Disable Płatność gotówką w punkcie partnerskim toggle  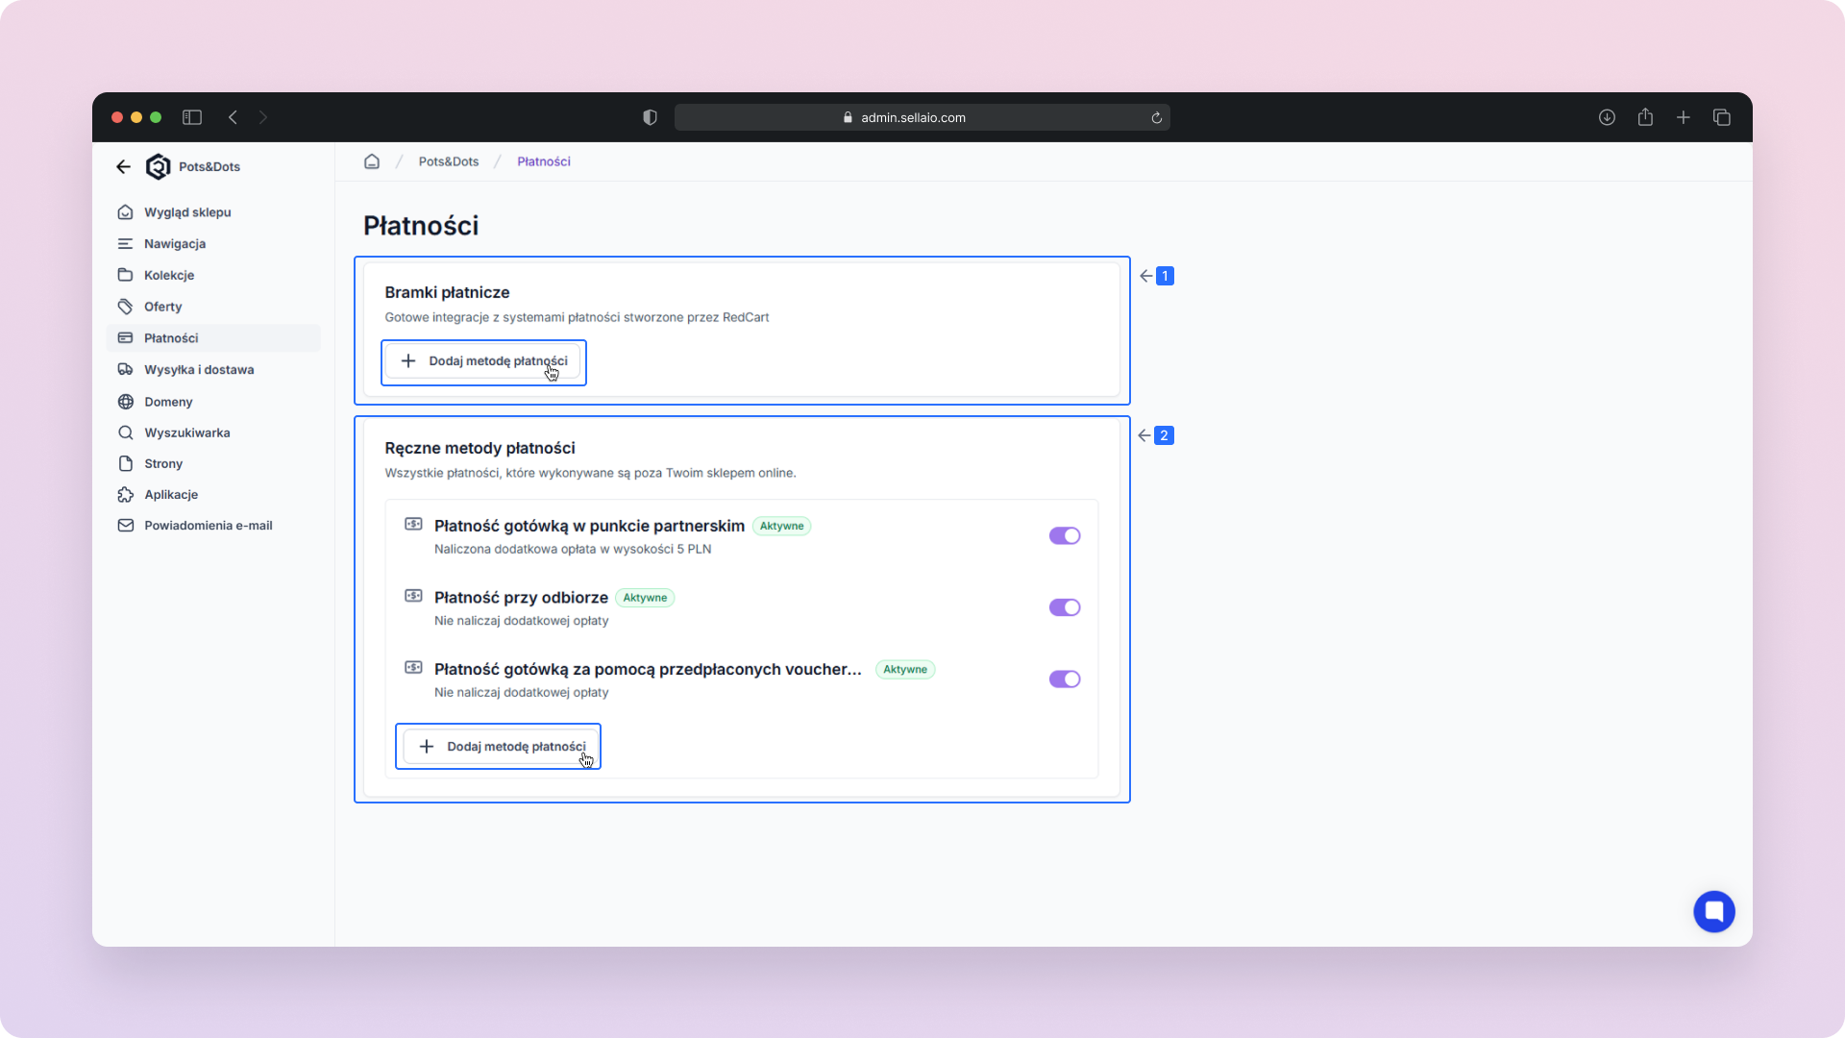coord(1065,536)
